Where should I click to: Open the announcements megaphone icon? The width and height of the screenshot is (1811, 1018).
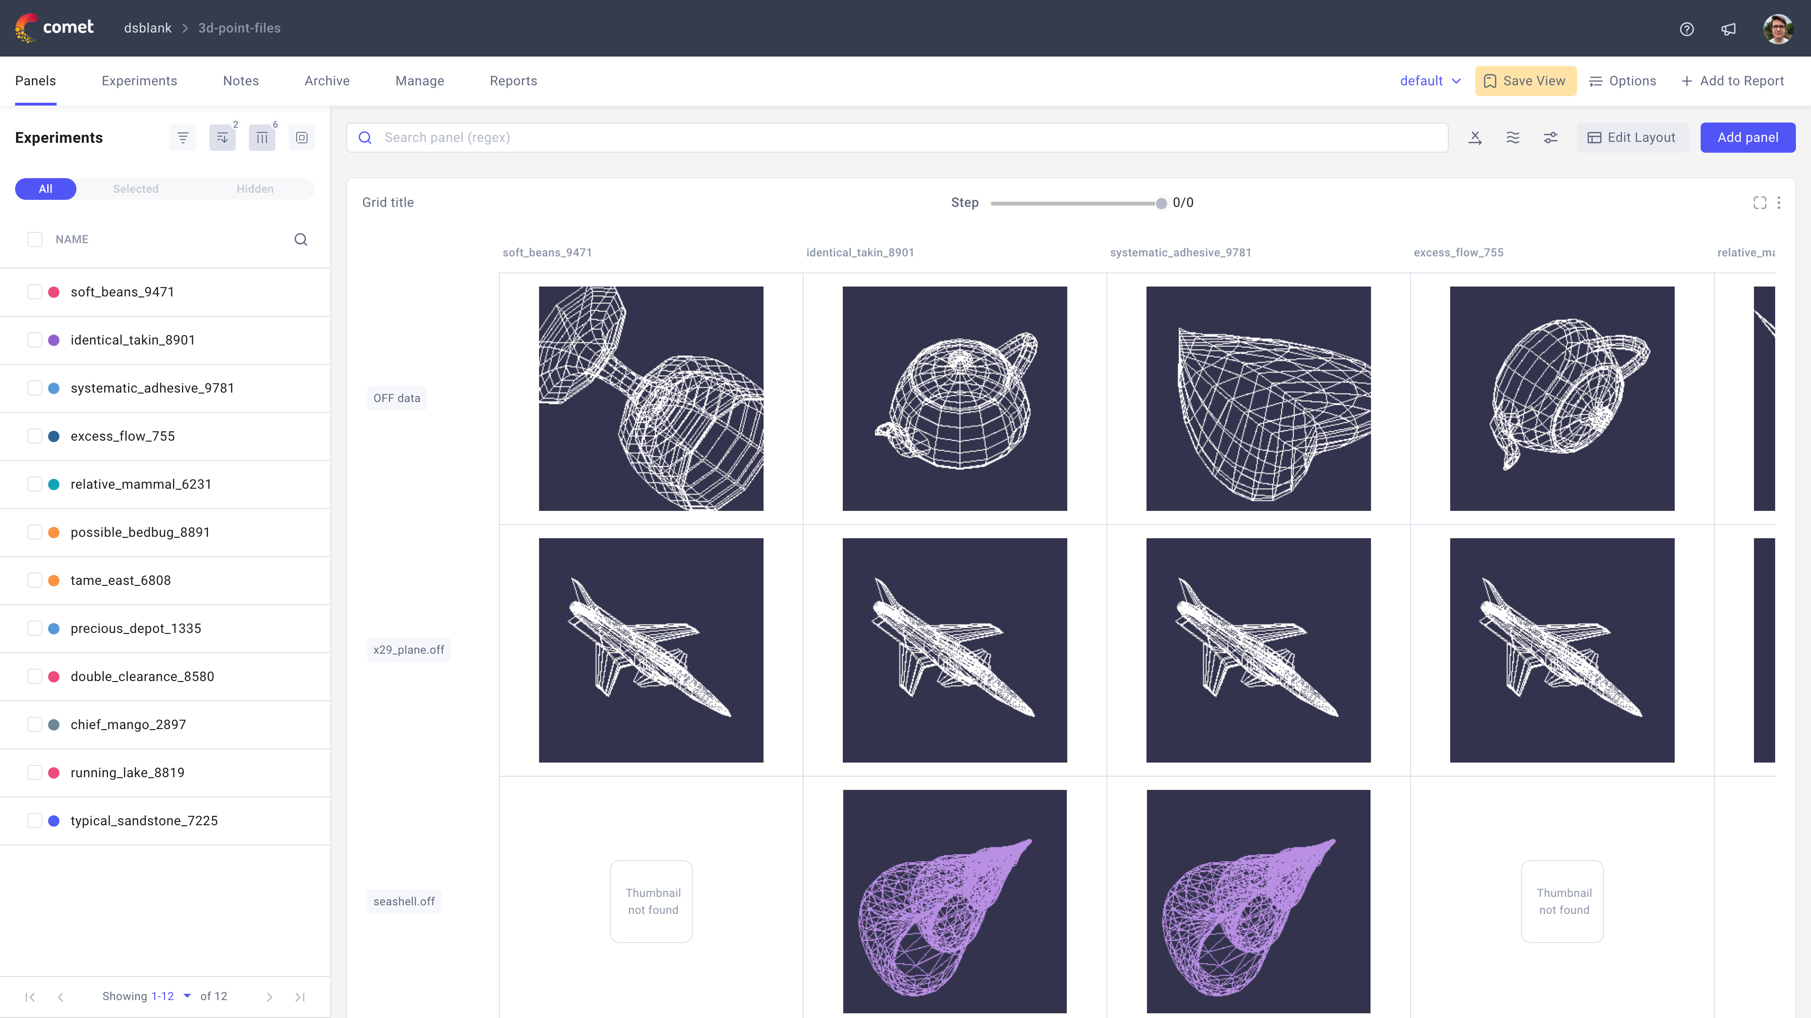coord(1728,29)
